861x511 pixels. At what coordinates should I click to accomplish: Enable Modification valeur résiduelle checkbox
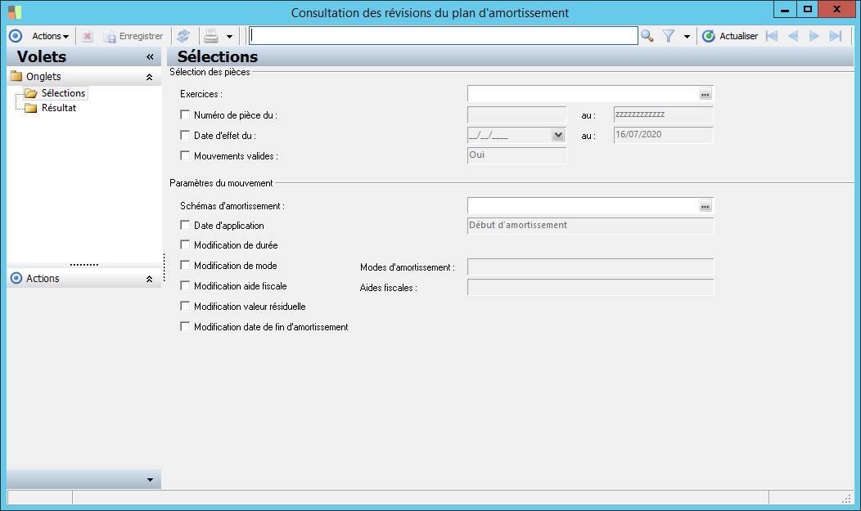coord(185,307)
